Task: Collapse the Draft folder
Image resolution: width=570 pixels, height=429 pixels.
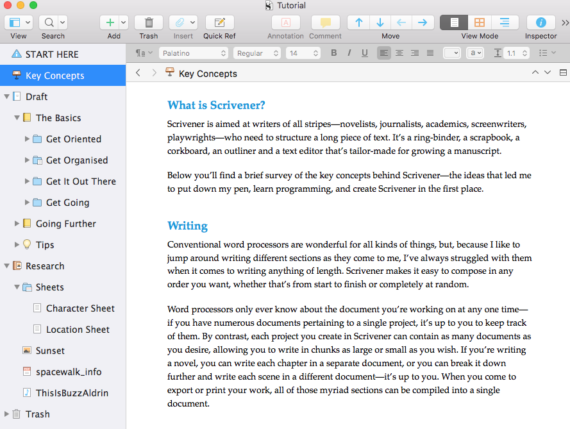Action: tap(6, 97)
